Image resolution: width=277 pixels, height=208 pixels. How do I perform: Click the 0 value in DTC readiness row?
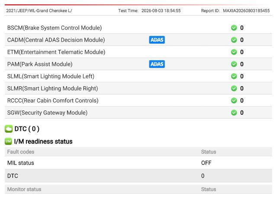click(203, 176)
